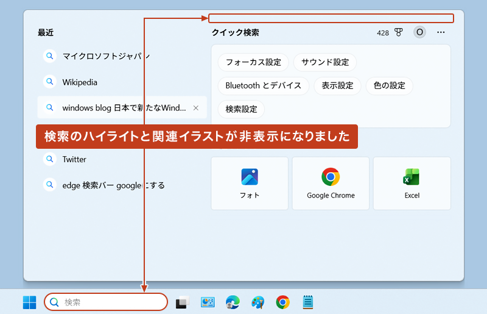Viewport: 487px width, 314px height.
Task: Launch Google Chrome from the app tiles
Action: tap(331, 183)
